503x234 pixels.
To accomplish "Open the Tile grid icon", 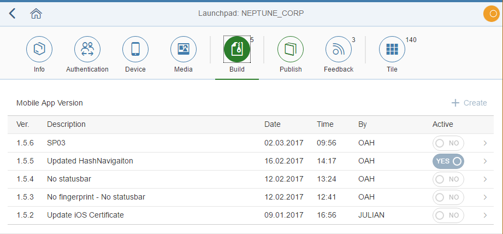I will coord(392,50).
